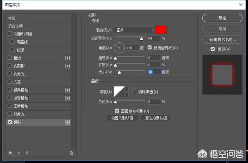Enable Stroke (描边) checkbox
The width and height of the screenshot is (248, 163).
[10, 58]
